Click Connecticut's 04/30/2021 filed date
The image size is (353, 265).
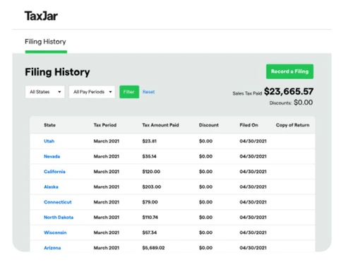pyautogui.click(x=253, y=202)
